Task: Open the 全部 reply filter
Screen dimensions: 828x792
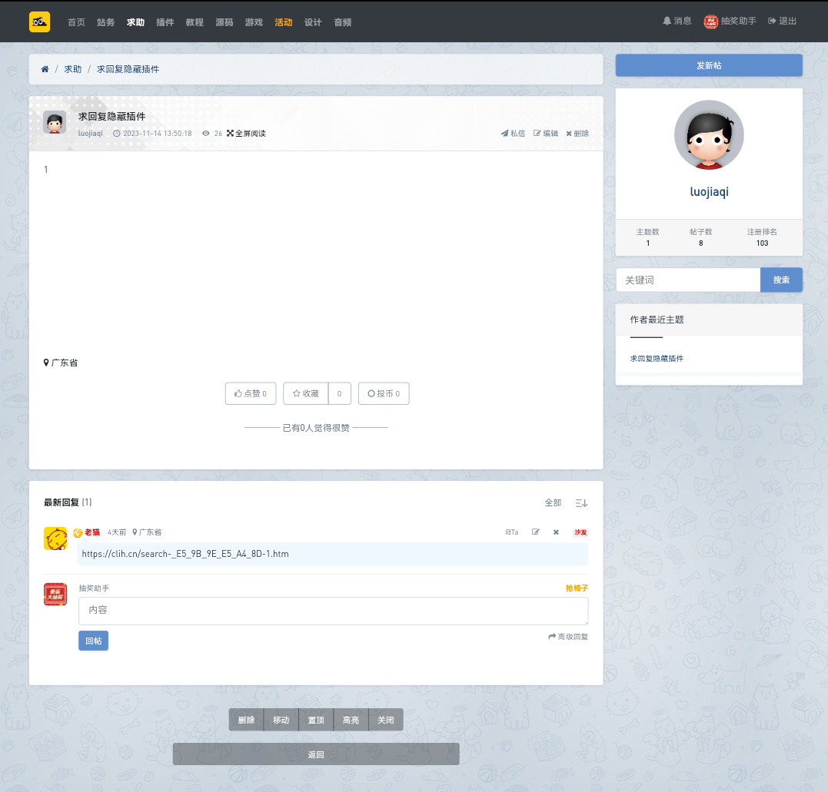Action: [x=553, y=503]
